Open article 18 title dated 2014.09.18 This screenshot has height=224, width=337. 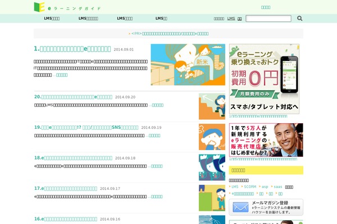[73, 158]
